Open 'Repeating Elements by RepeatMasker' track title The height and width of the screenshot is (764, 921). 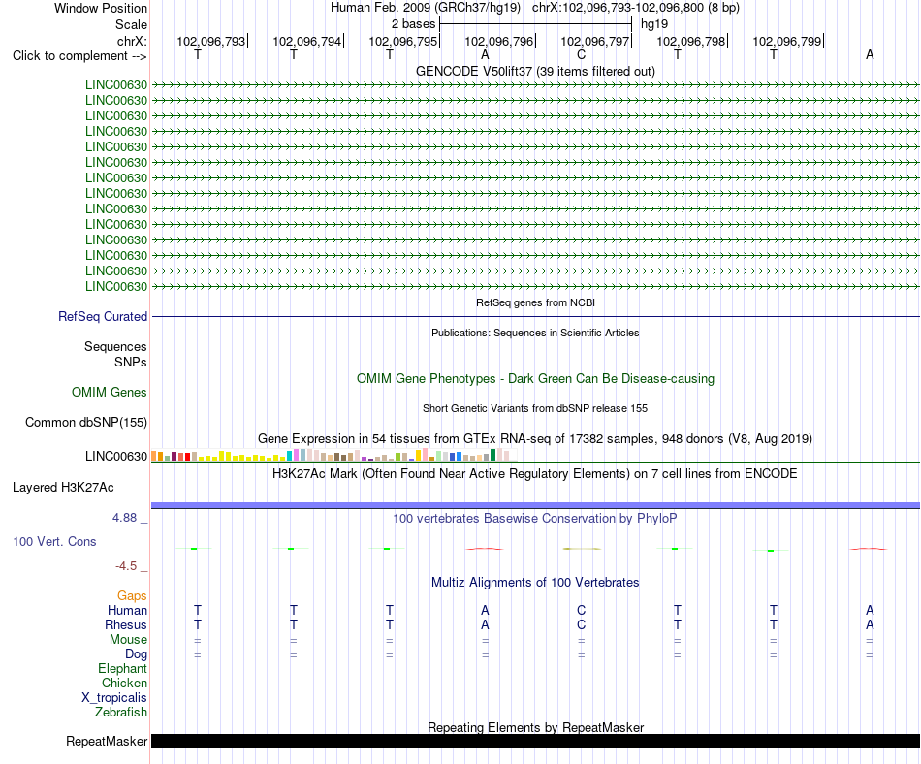coord(535,727)
